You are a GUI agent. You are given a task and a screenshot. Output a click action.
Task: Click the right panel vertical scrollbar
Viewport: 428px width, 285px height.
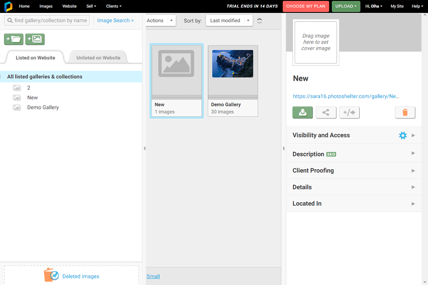(x=425, y=149)
